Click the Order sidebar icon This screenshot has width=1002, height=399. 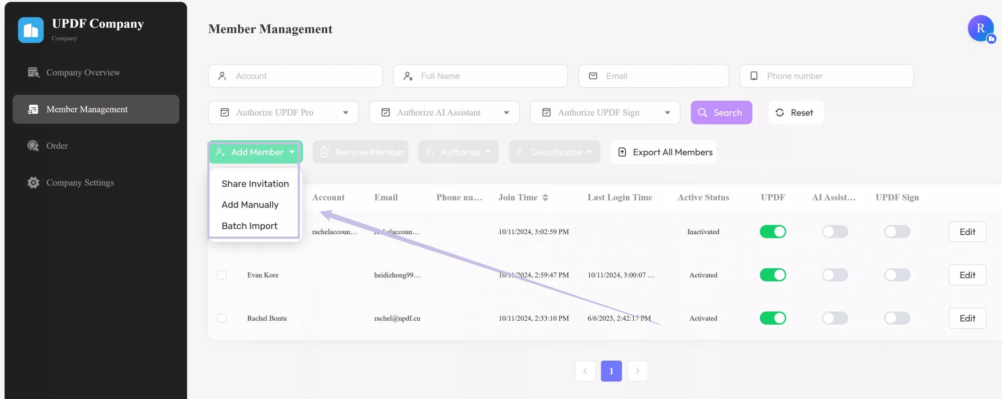click(x=33, y=146)
